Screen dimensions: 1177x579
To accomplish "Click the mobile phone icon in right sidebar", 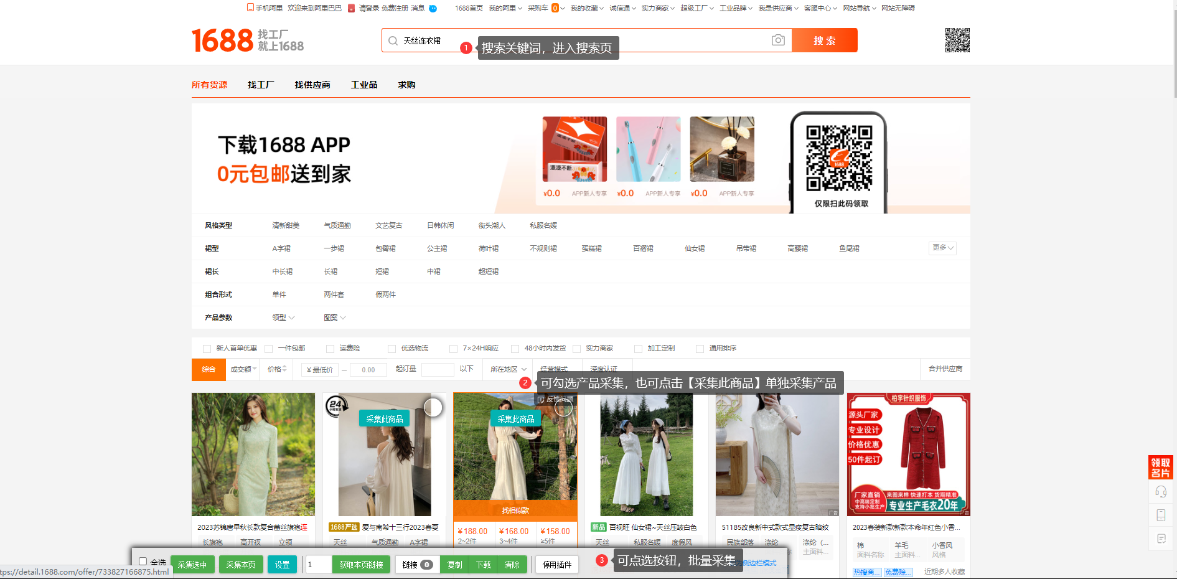I will (1161, 515).
